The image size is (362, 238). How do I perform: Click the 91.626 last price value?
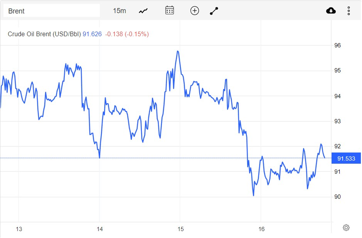[x=92, y=34]
